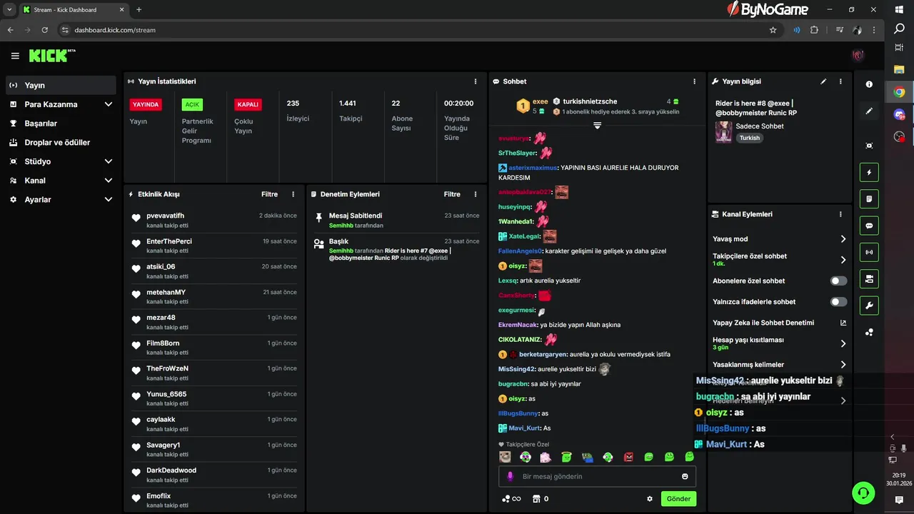Viewport: 914px width, 514px height.
Task: Open the Filtre dropdown in Etkinlik Akışı
Action: coord(269,194)
